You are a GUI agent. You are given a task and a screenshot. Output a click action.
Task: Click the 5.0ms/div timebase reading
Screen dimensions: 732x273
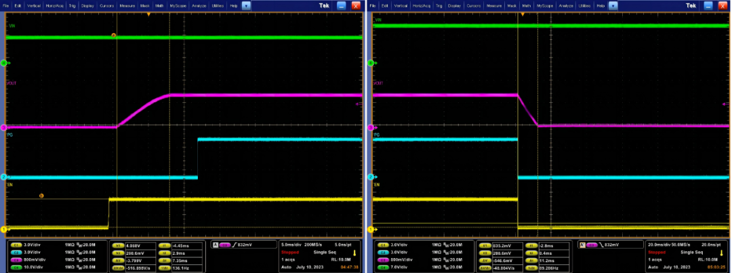click(291, 245)
